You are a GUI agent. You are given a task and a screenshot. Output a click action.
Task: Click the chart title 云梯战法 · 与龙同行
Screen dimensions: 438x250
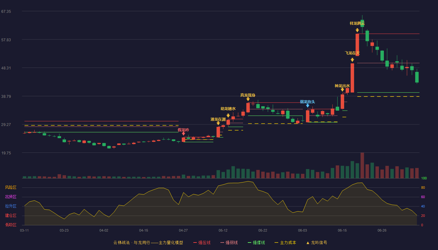[132, 242]
